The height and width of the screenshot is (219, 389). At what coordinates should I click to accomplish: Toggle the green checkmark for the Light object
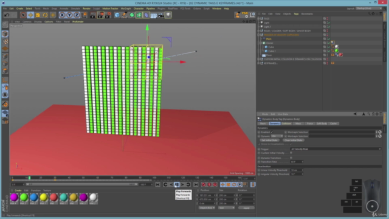tap(329, 23)
